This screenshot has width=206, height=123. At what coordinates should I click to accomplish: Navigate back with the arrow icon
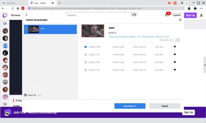[3, 8]
